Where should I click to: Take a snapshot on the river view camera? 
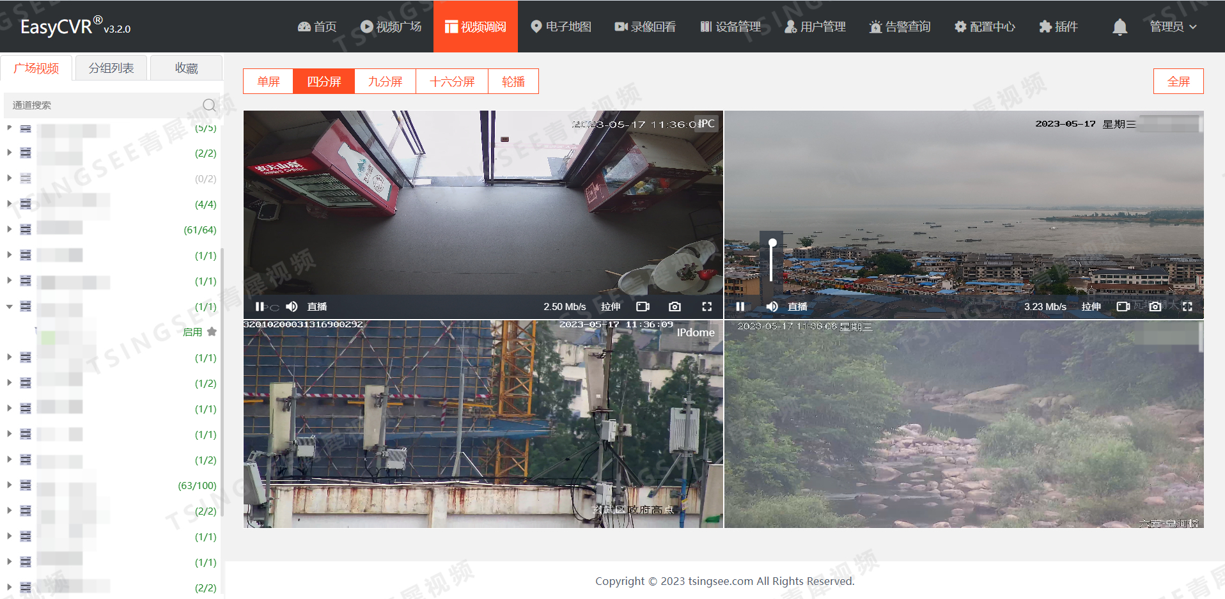[x=1155, y=307]
